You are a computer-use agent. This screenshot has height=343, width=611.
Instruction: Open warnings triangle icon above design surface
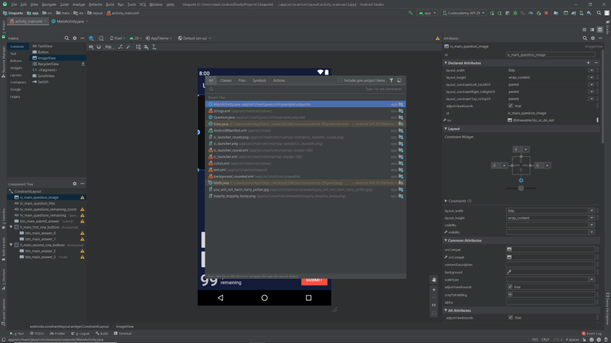click(x=438, y=38)
